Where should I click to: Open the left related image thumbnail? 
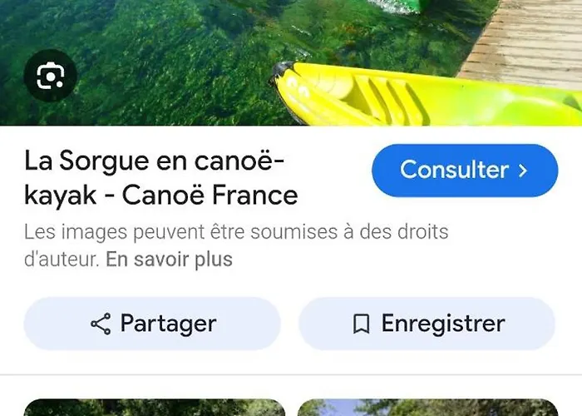pyautogui.click(x=155, y=408)
